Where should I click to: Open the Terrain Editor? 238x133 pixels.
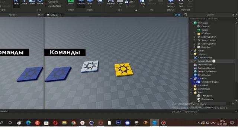click(71, 3)
